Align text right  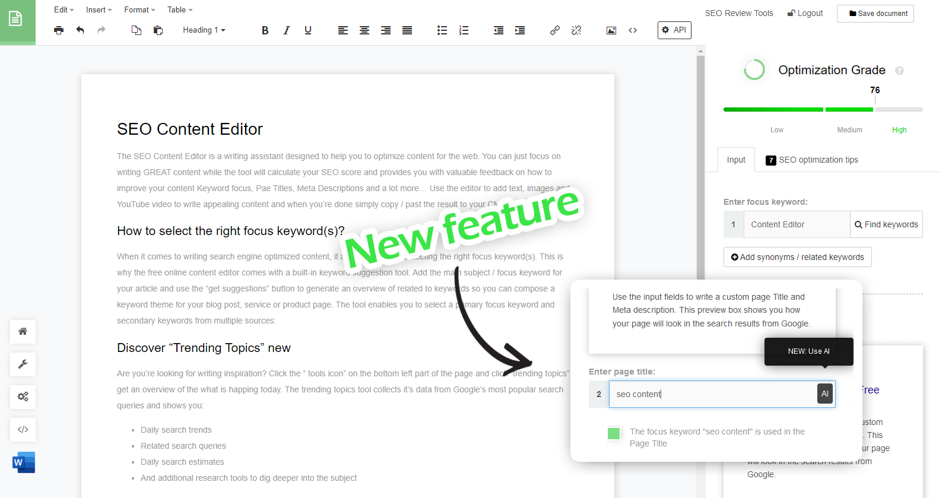pyautogui.click(x=386, y=30)
